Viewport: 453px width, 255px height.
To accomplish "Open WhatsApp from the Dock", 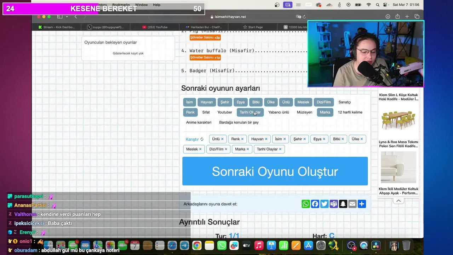I will (x=222, y=245).
